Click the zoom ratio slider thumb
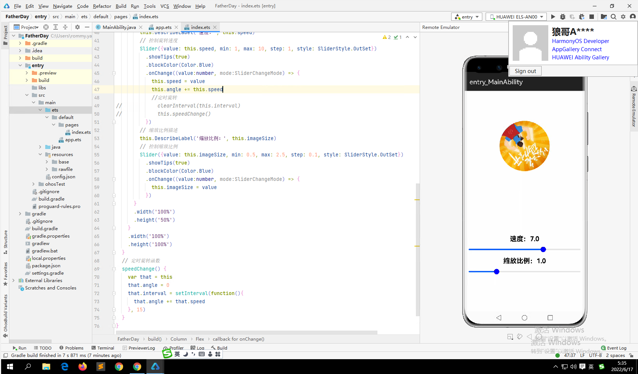This screenshot has height=374, width=638. tap(496, 272)
